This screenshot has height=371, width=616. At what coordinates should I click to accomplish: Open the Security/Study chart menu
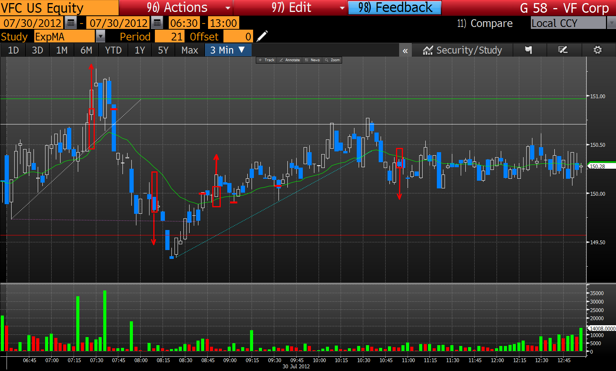[x=462, y=50]
